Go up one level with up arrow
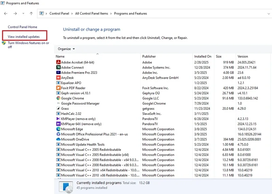272x194 pixels. [x=31, y=13]
